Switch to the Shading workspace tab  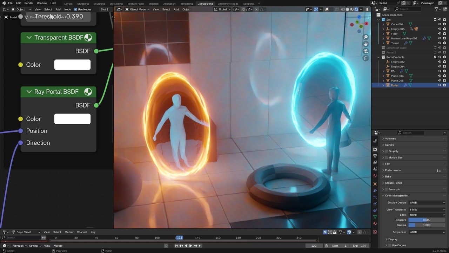click(153, 4)
